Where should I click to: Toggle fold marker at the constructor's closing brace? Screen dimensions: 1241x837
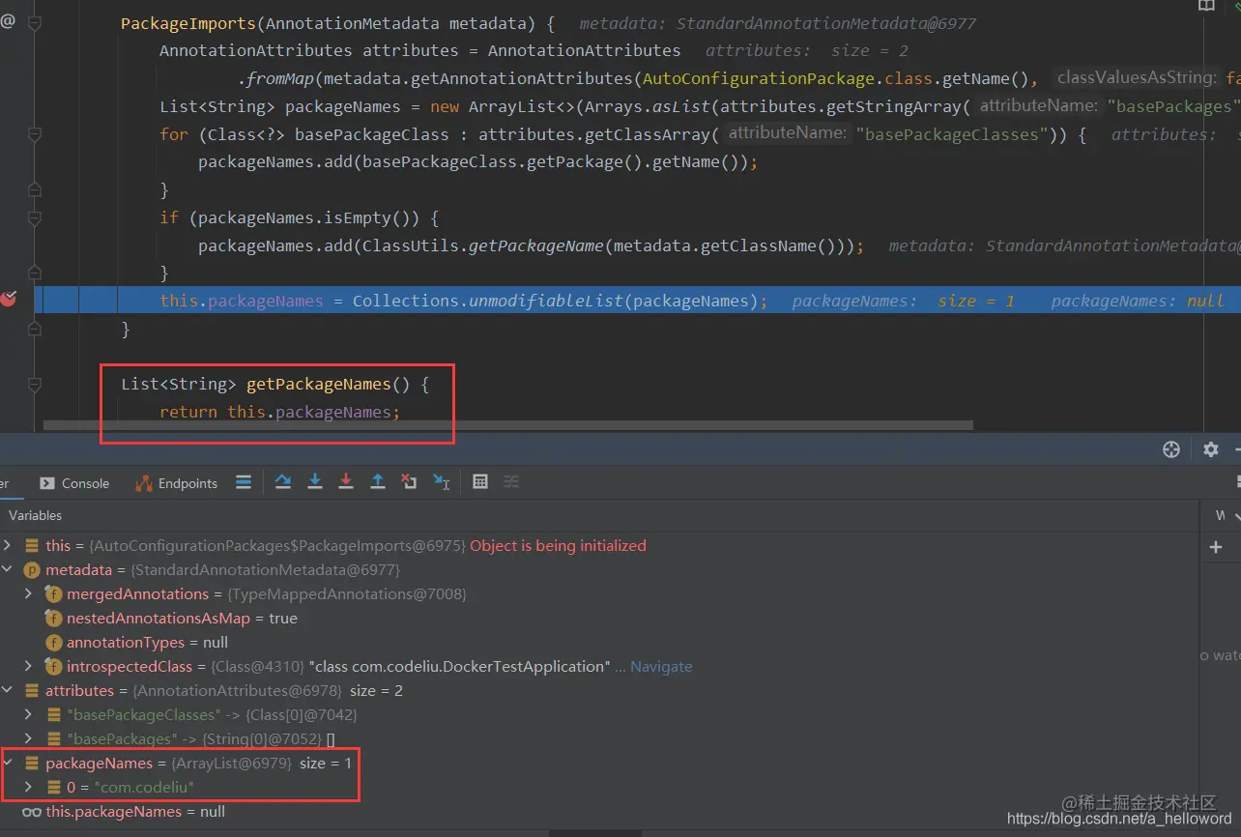(35, 330)
